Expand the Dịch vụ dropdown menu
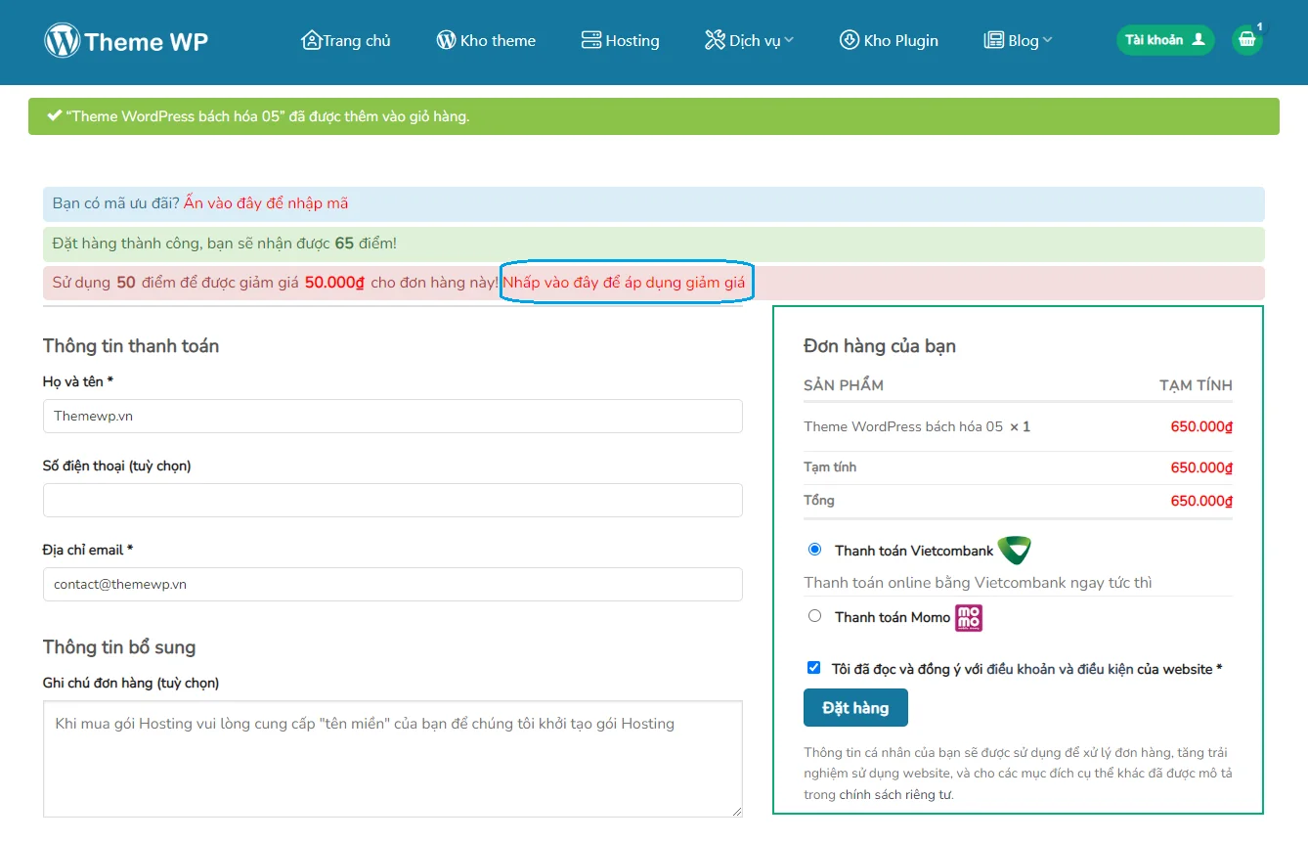 pos(749,40)
